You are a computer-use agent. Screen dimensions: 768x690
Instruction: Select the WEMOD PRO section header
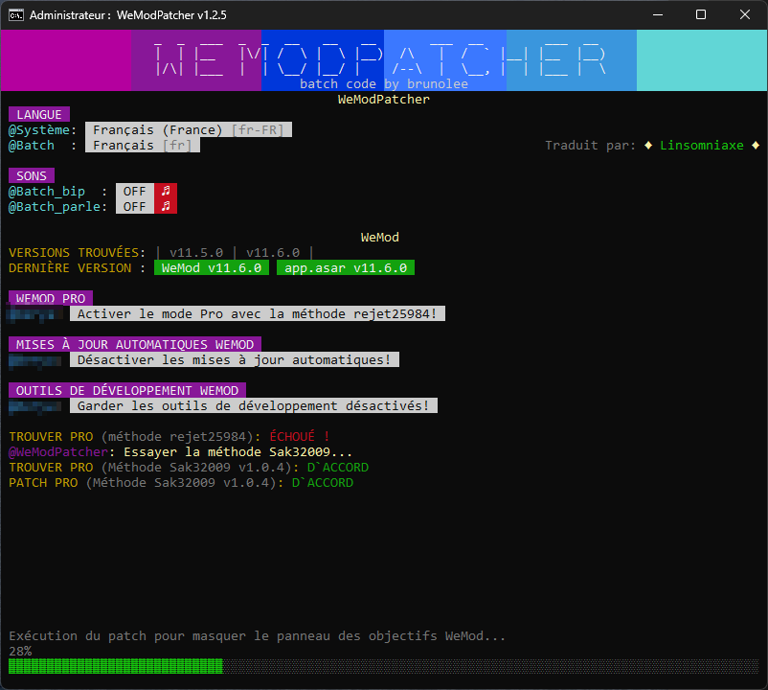pos(51,299)
